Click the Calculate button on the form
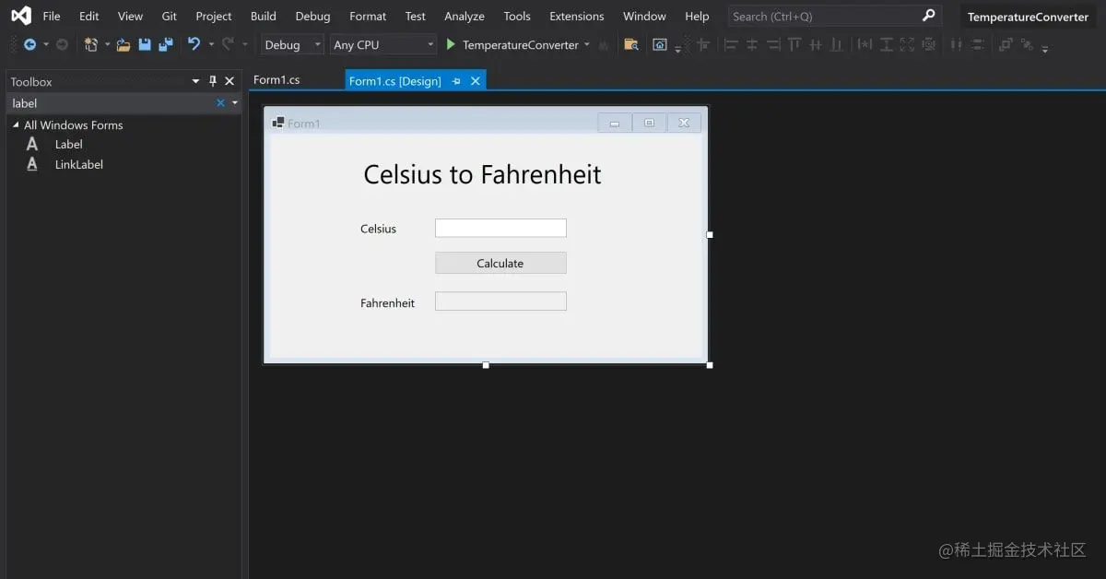The height and width of the screenshot is (579, 1106). (500, 263)
